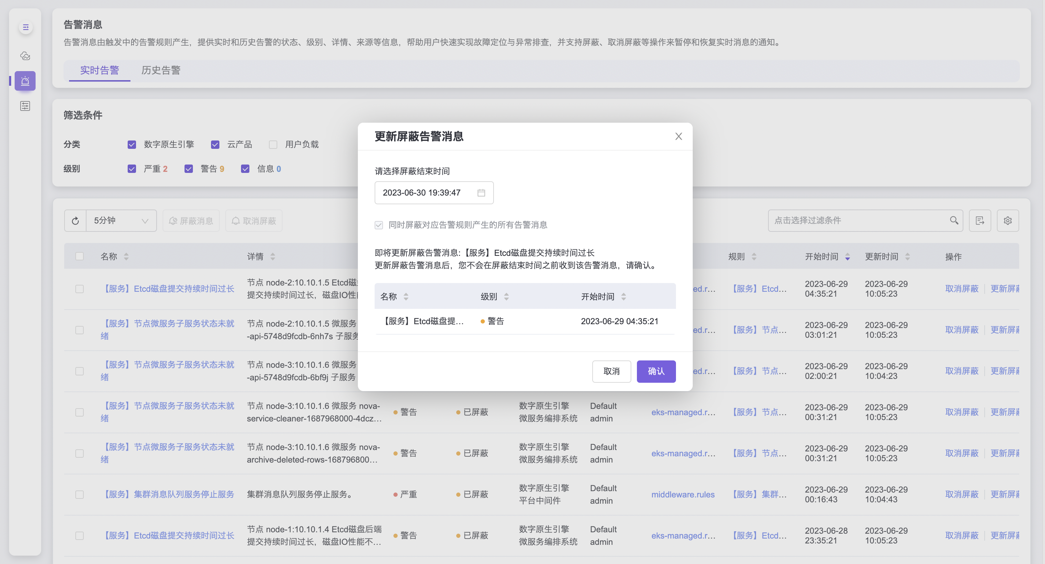Screen dimensions: 1045x564
Task: Expand the 5分钟 refresh interval dropdown
Action: point(121,221)
